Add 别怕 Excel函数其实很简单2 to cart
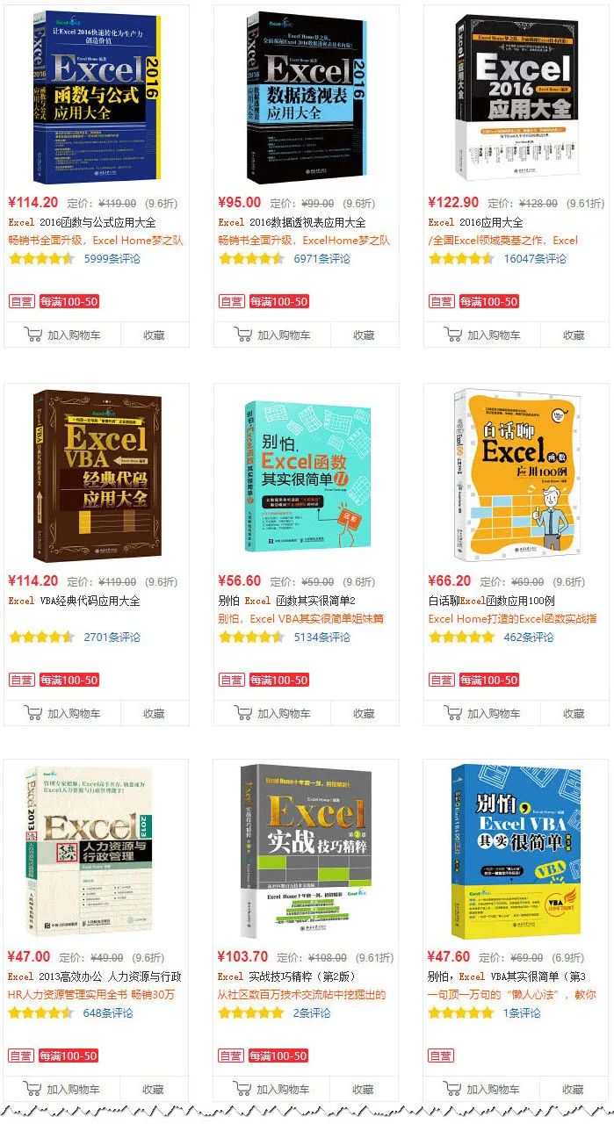Image resolution: width=614 pixels, height=1124 pixels. (x=271, y=713)
